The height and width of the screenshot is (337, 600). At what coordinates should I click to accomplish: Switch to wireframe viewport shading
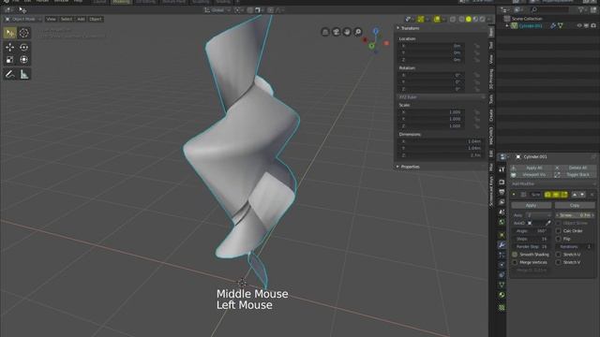tap(461, 19)
